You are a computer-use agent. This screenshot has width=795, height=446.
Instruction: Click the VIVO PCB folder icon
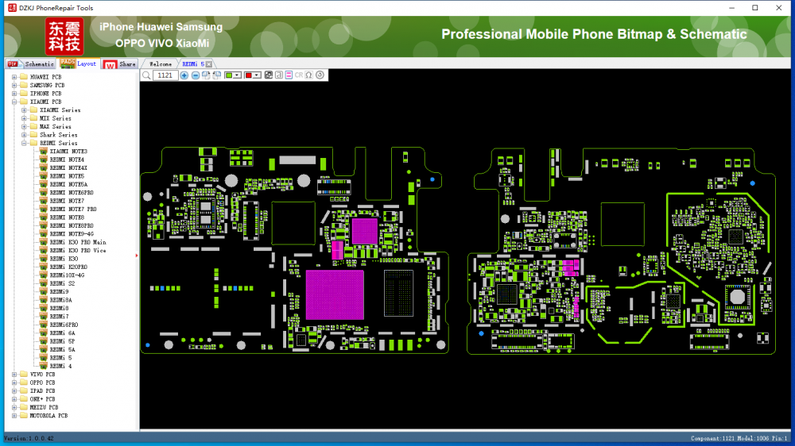tap(23, 374)
